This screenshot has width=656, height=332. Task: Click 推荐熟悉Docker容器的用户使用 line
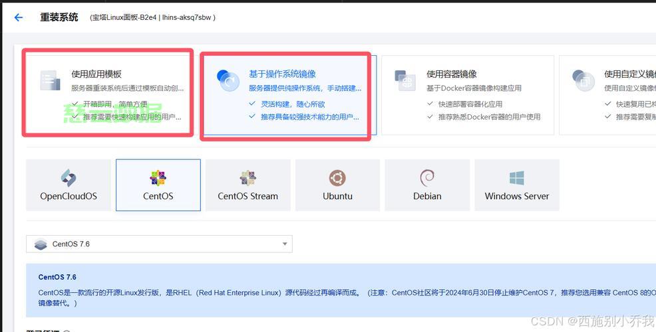click(x=483, y=117)
